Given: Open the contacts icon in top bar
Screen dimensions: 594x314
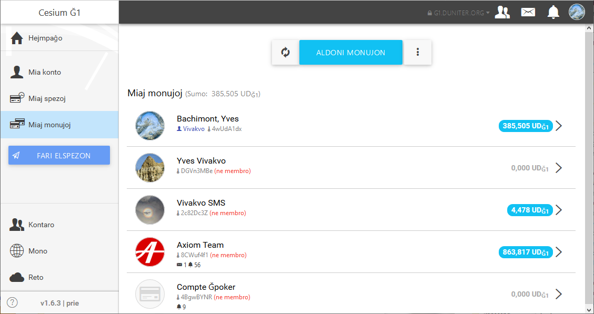Looking at the screenshot, I should click(x=502, y=13).
